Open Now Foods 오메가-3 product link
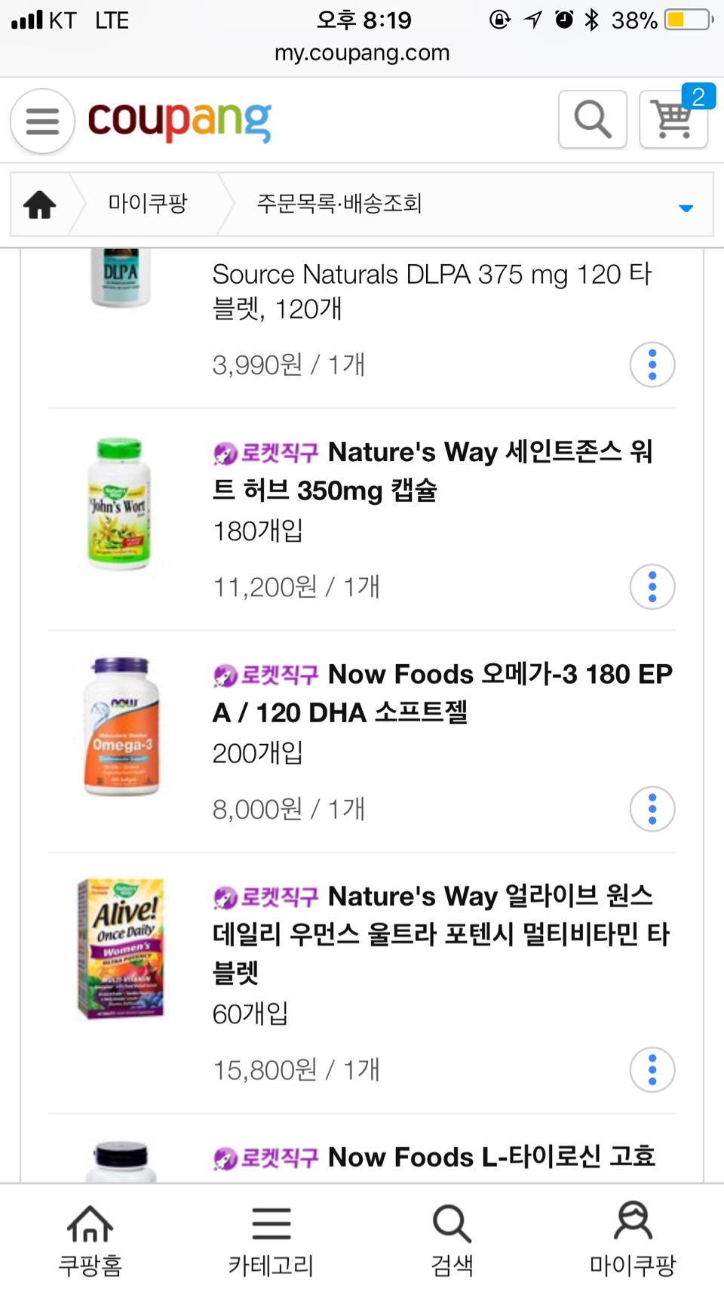The width and height of the screenshot is (724, 1289). pos(442,693)
